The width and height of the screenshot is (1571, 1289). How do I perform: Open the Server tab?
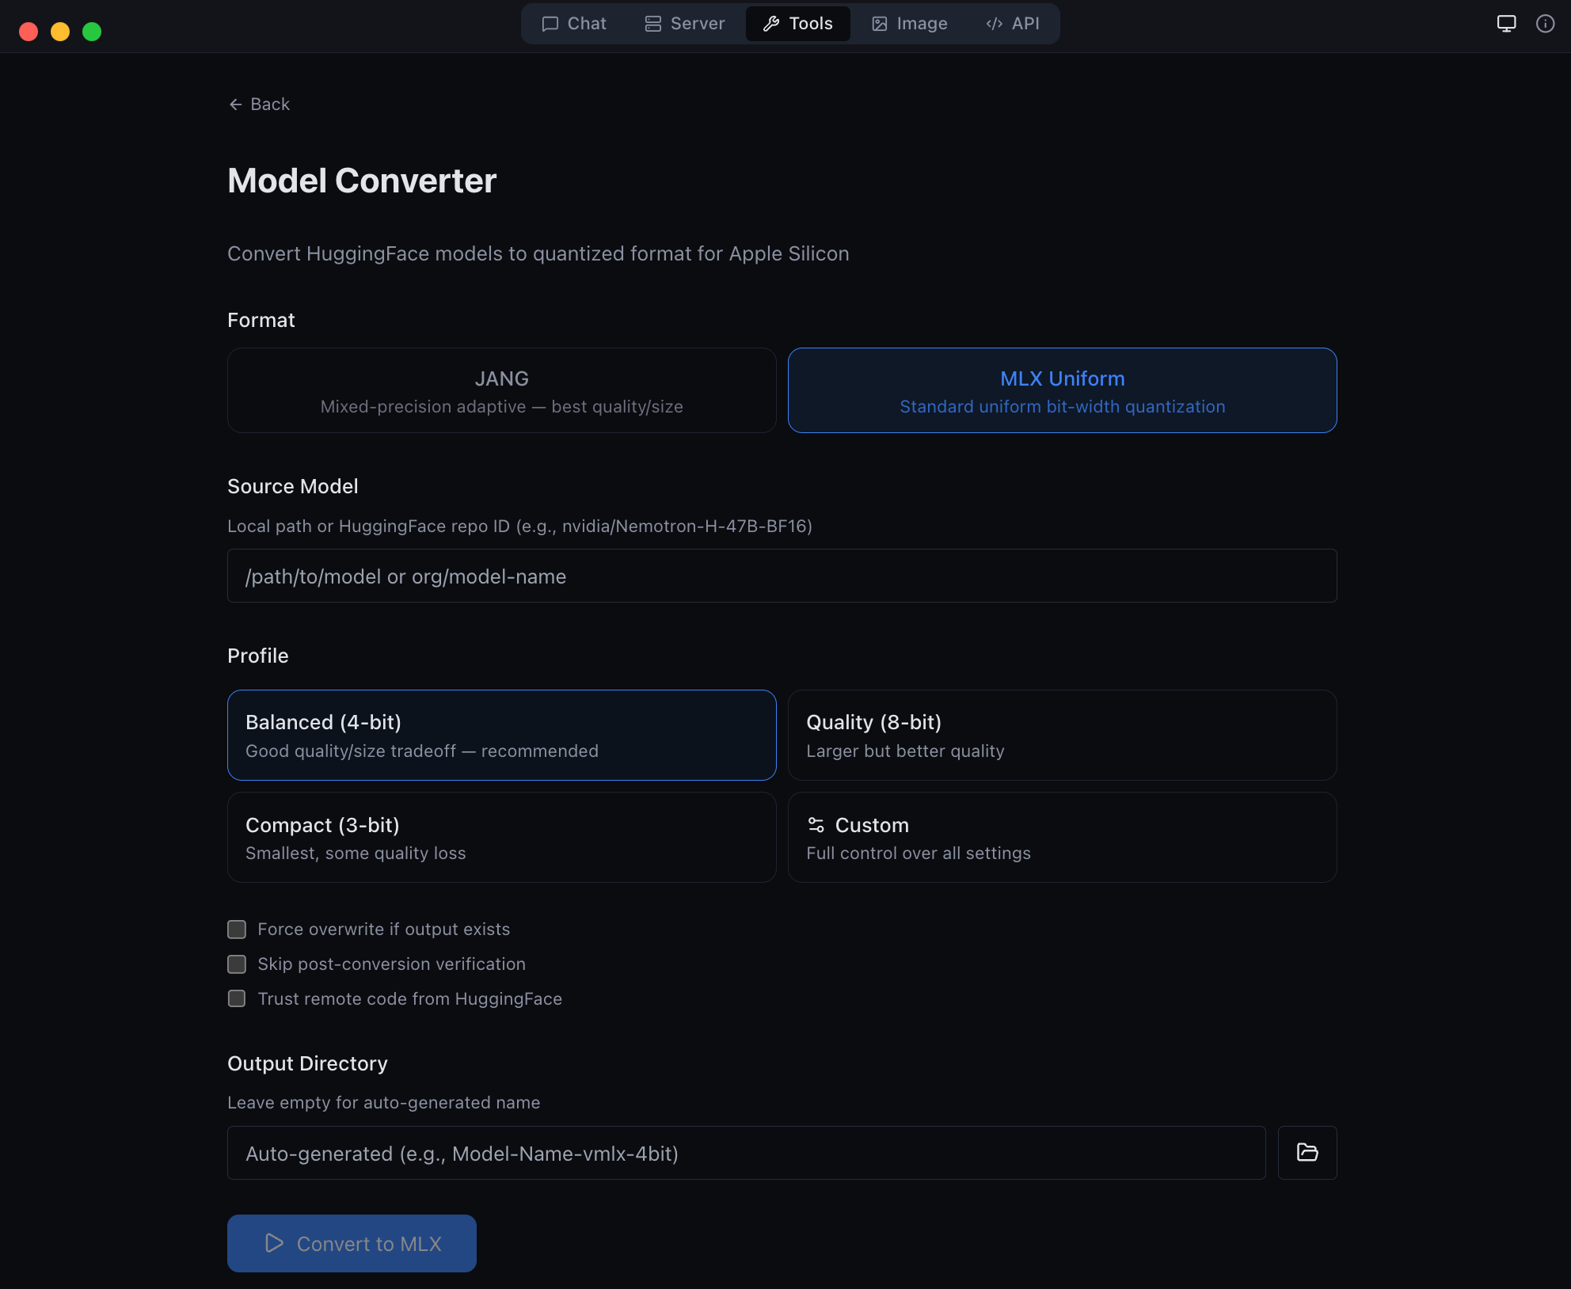coord(685,24)
